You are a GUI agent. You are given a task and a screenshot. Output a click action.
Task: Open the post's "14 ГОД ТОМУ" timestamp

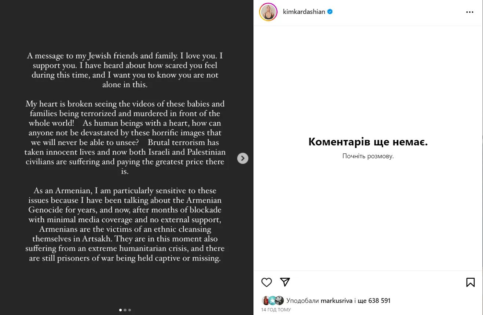(276, 310)
